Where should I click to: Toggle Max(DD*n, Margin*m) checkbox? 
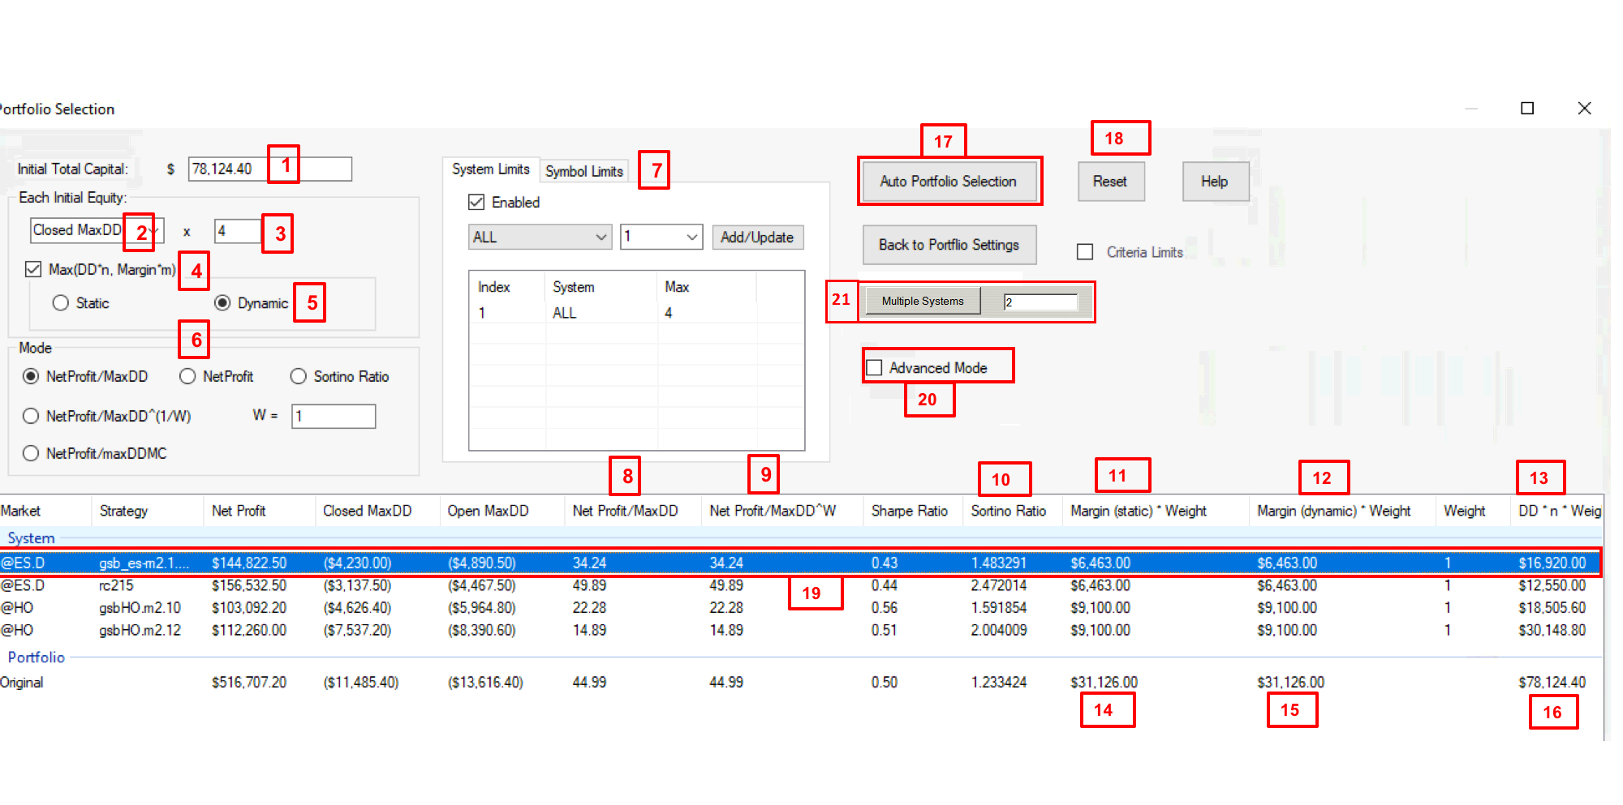(33, 269)
